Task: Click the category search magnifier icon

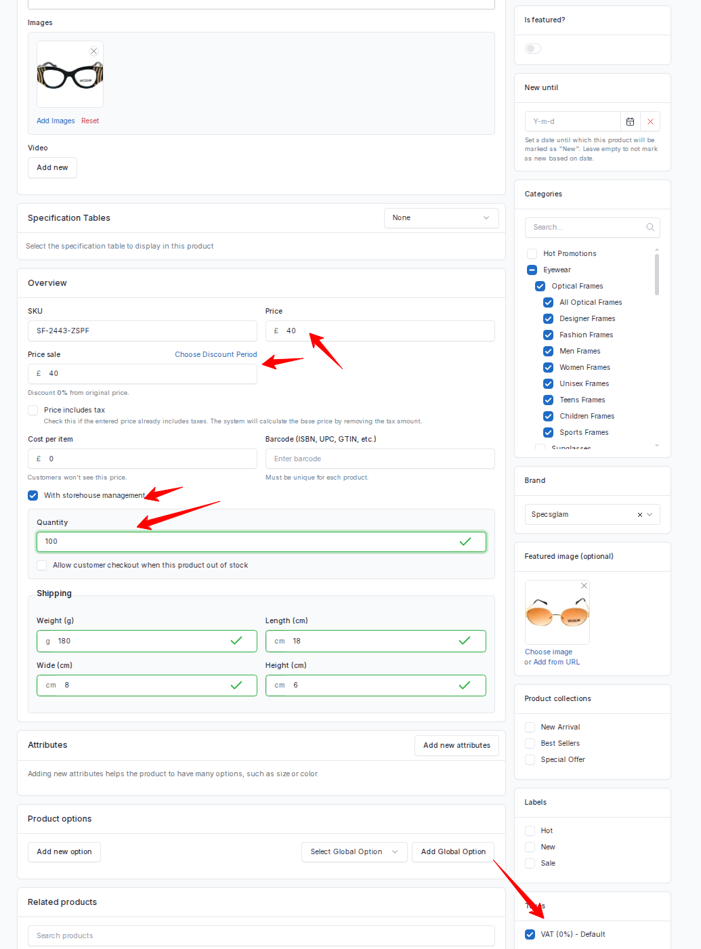Action: click(650, 228)
